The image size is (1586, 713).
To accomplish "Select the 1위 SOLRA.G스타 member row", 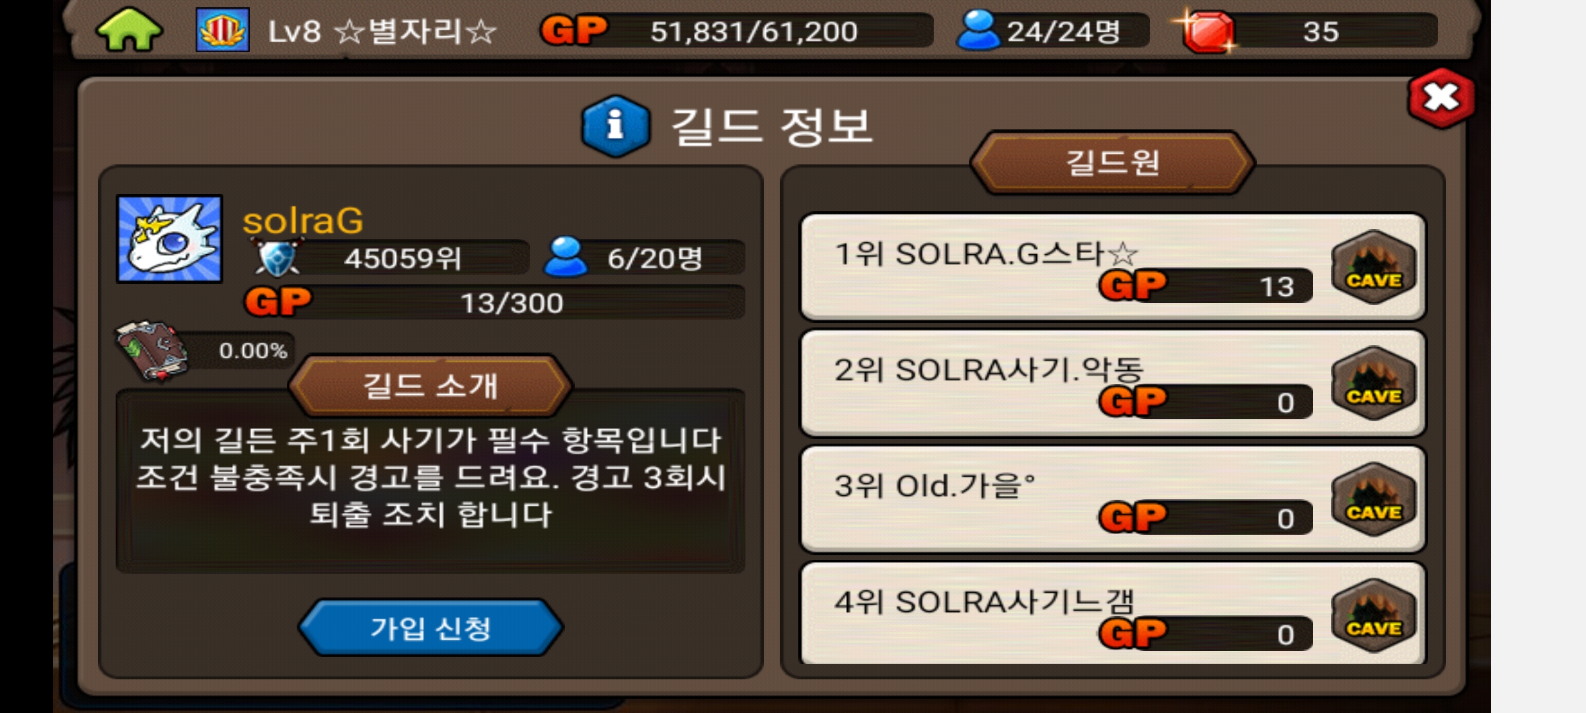I will pos(1113,267).
